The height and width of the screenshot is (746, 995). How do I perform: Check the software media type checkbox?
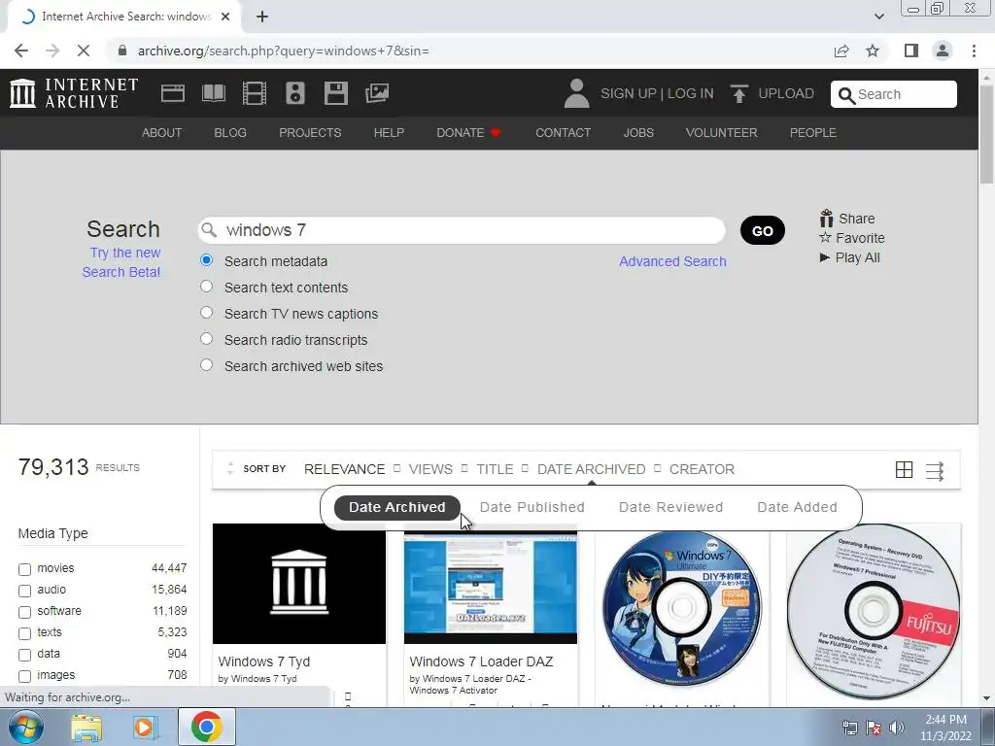pyautogui.click(x=24, y=612)
